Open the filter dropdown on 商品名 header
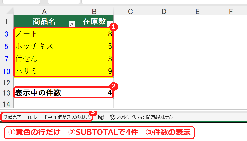This screenshot has width=247, height=141. [x=72, y=24]
